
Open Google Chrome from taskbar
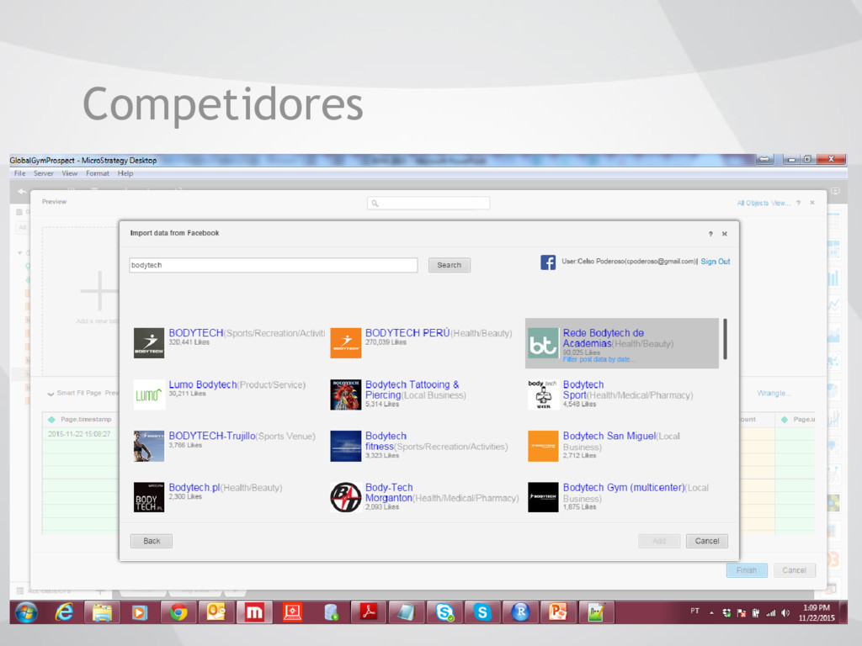[178, 612]
